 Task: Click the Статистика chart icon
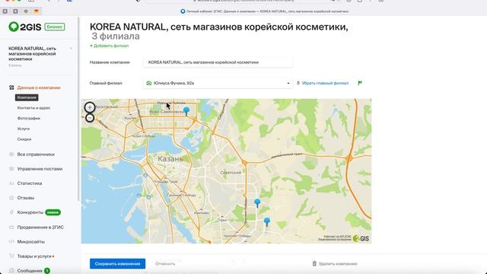(x=11, y=183)
